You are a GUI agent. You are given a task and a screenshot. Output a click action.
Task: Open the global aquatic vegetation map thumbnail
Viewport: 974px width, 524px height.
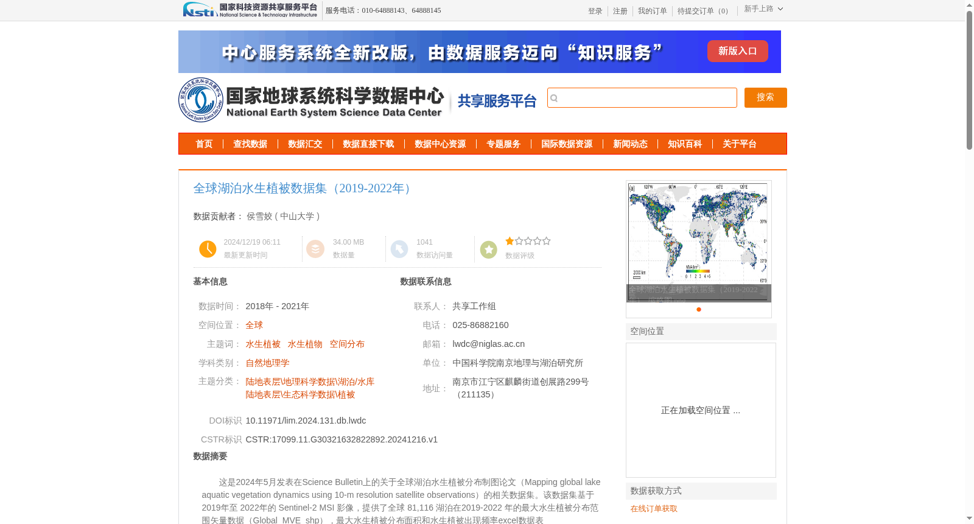699,242
